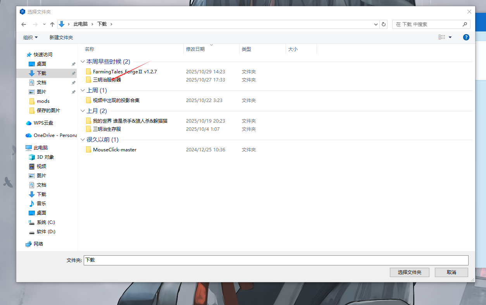Open 保存的图片 folder in sidebar

[48, 110]
